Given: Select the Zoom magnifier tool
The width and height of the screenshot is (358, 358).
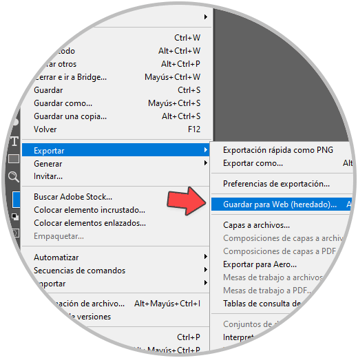Looking at the screenshot, I should [13, 177].
